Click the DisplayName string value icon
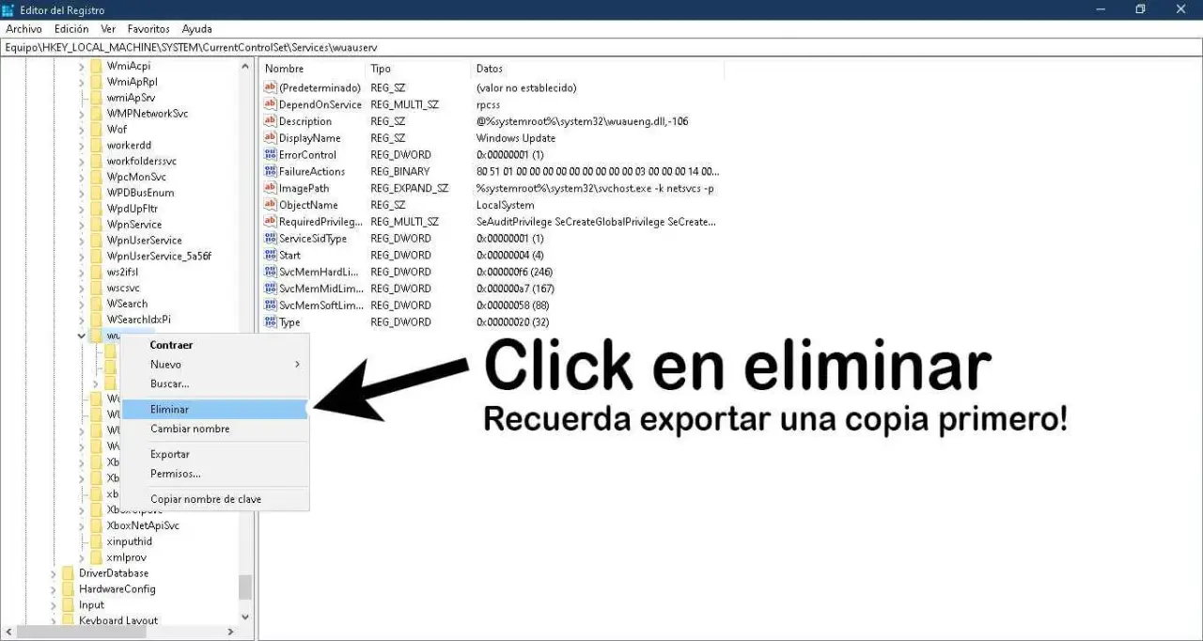 tap(271, 138)
